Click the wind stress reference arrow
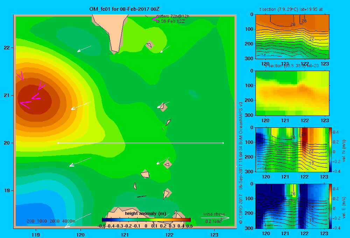The height and width of the screenshot is (238, 350). point(215,218)
